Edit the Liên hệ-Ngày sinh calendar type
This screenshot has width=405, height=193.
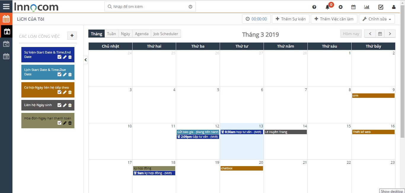click(x=65, y=105)
